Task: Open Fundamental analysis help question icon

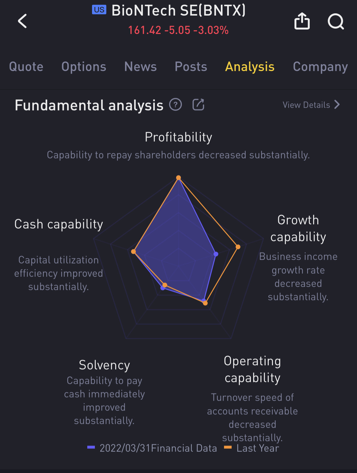Action: point(175,104)
